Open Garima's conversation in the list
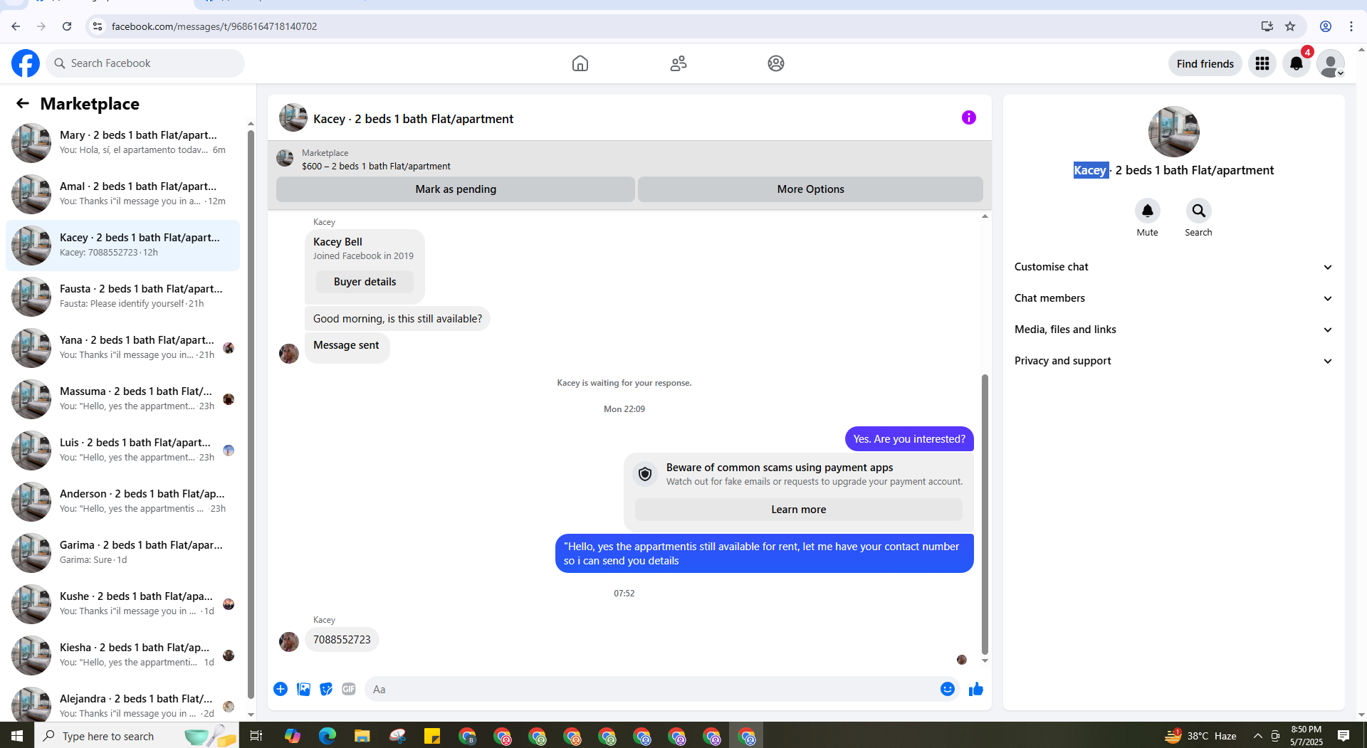This screenshot has width=1367, height=748. [122, 552]
